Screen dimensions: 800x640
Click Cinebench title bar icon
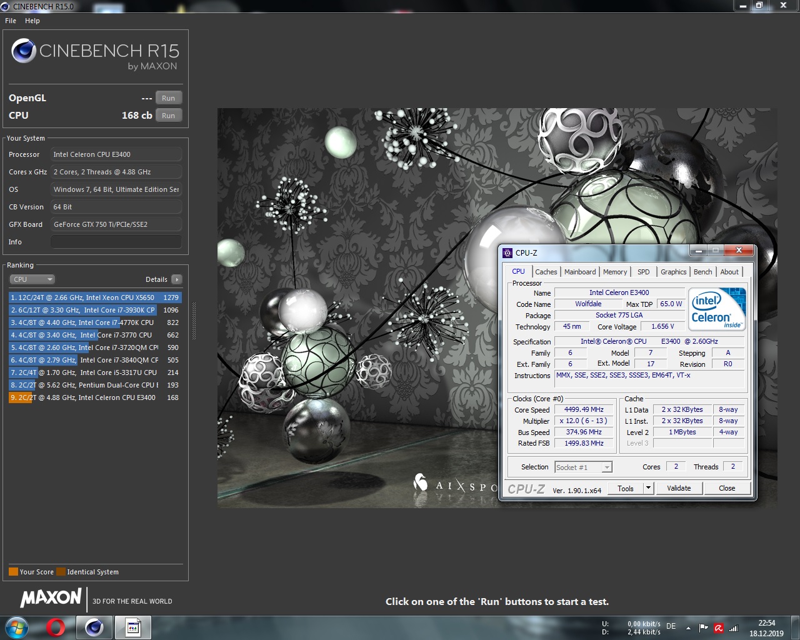tap(6, 6)
